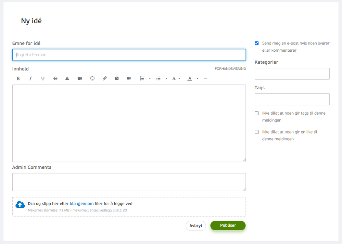Insert a photo with the camera icon
Screen dimensions: 342x244
[x=117, y=78]
